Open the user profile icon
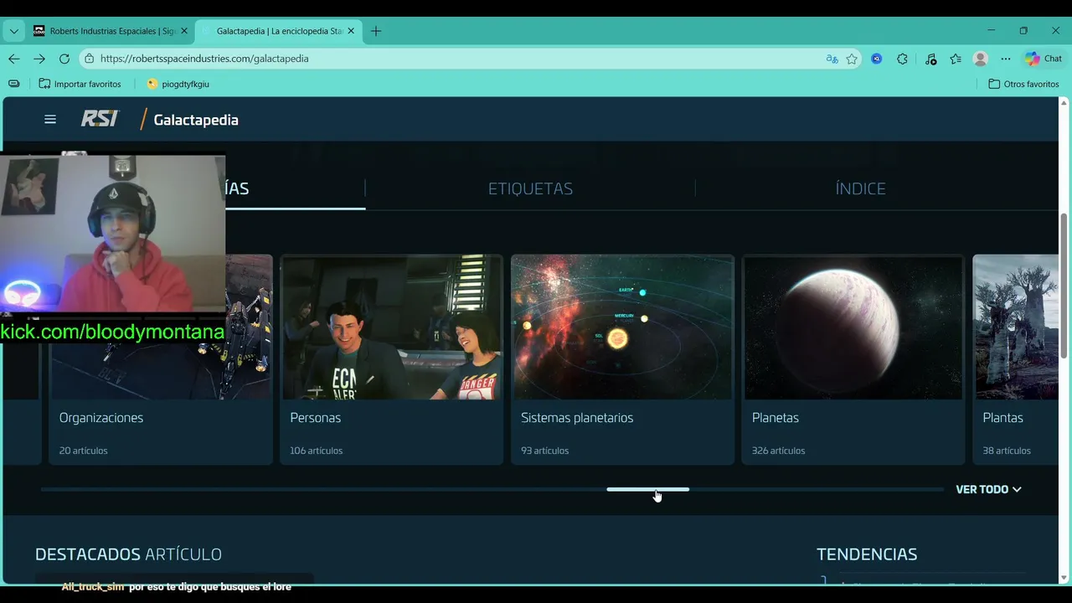 [x=981, y=59]
